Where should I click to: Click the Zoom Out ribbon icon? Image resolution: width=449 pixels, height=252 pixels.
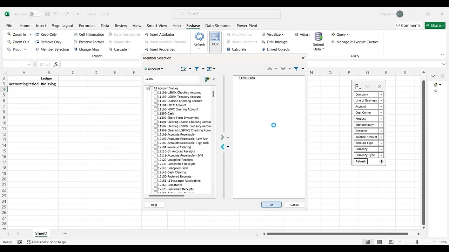pos(9,42)
